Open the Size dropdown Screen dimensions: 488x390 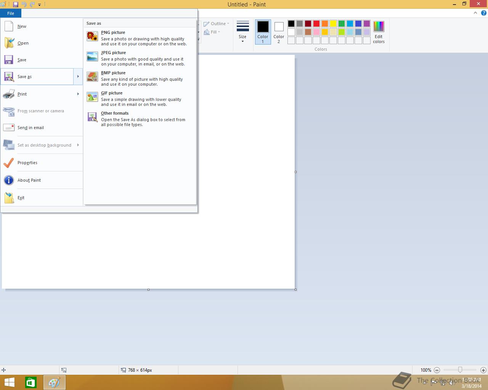242,32
